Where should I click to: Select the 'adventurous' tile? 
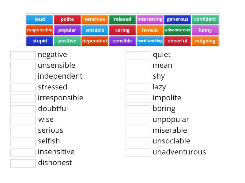(x=177, y=30)
